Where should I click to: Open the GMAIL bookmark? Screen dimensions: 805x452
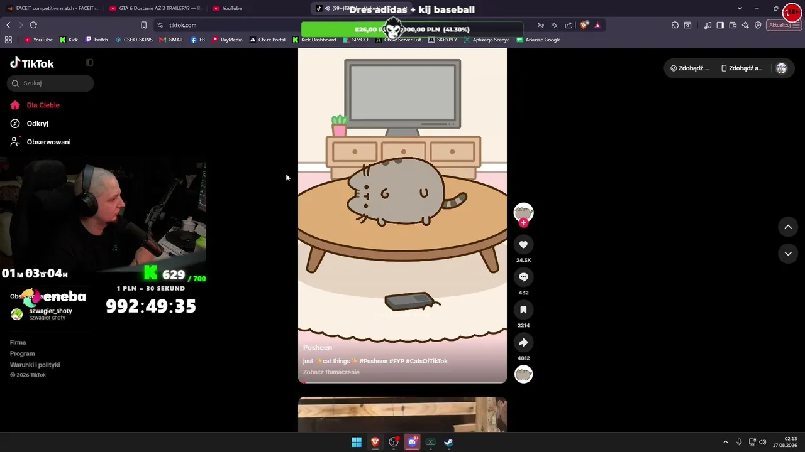pyautogui.click(x=171, y=40)
